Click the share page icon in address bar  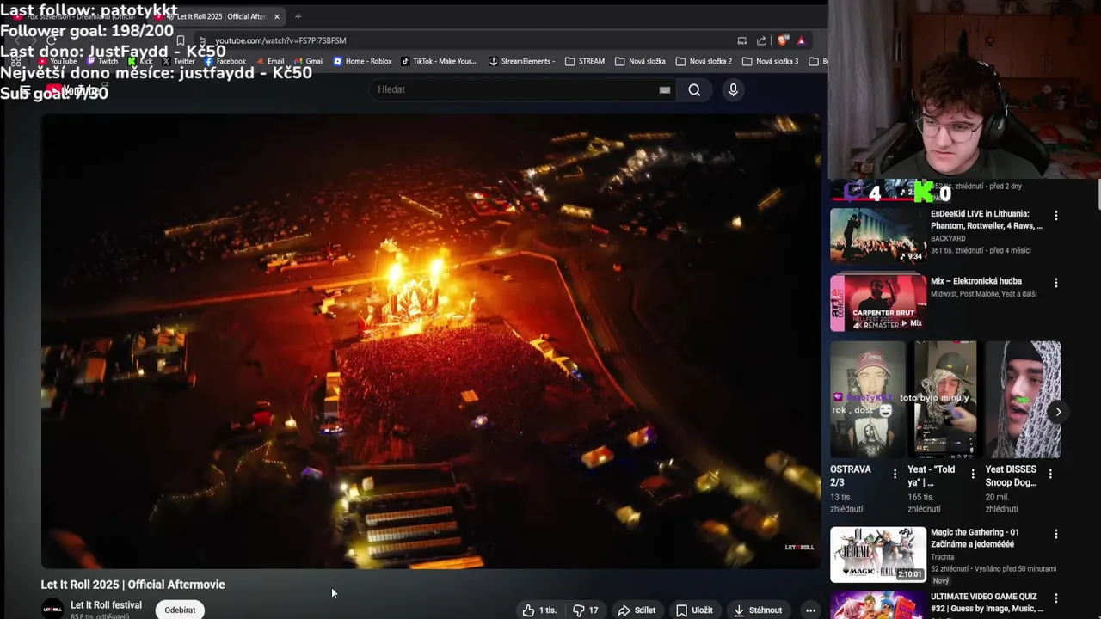[761, 40]
